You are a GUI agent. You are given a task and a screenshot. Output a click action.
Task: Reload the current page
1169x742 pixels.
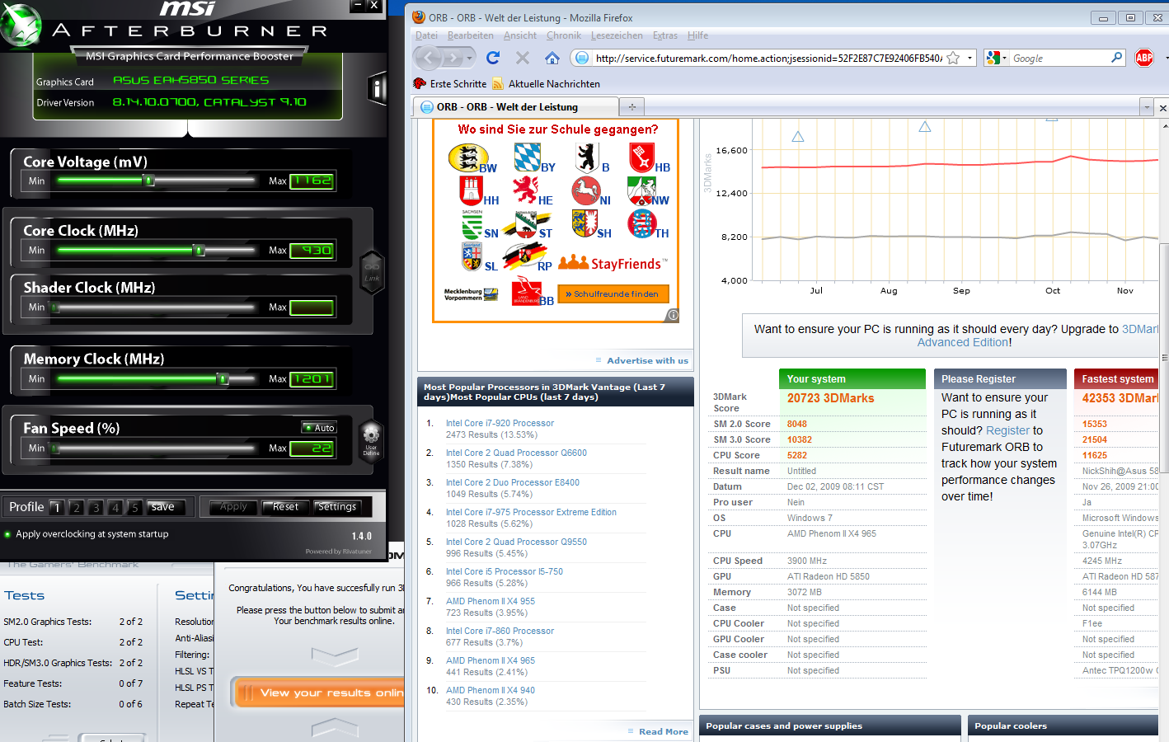click(493, 58)
